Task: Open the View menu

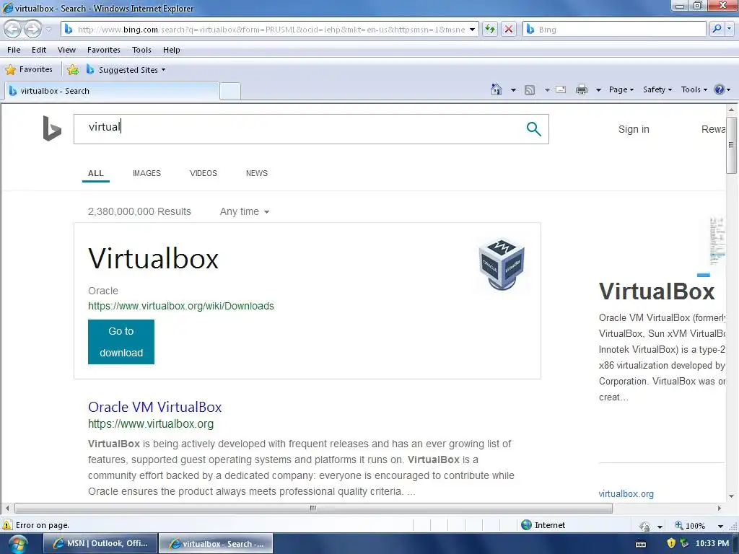Action: [66, 50]
